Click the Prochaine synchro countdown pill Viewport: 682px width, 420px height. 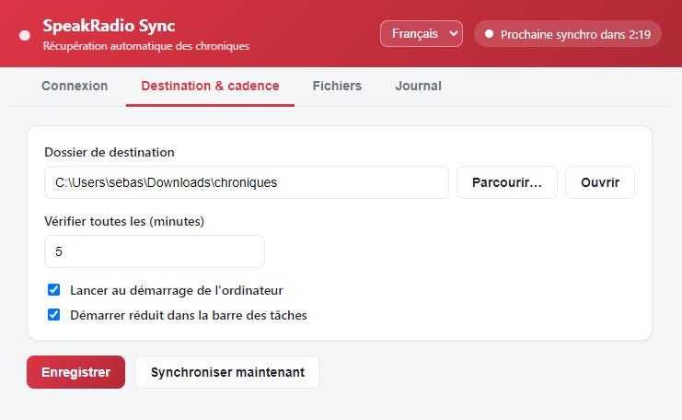click(x=568, y=34)
